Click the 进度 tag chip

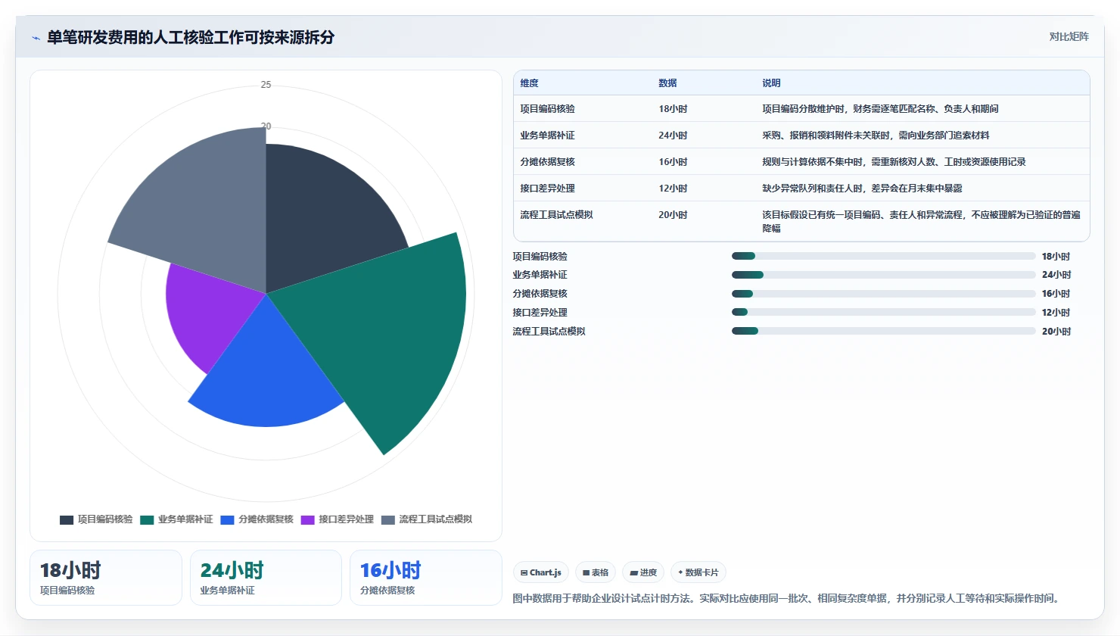coord(643,572)
